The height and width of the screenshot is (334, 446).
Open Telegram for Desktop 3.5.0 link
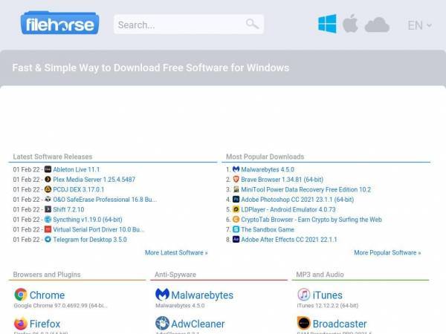coord(90,240)
